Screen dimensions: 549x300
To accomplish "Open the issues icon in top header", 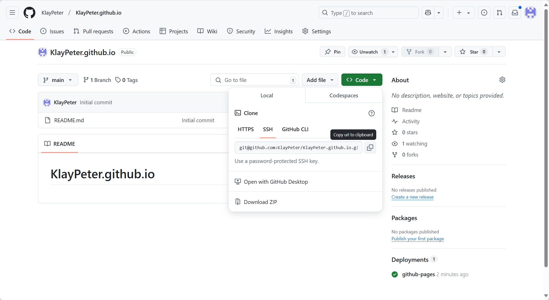I will (484, 13).
